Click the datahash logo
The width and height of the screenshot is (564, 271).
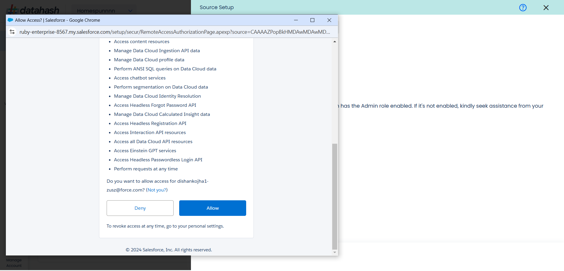(x=33, y=10)
